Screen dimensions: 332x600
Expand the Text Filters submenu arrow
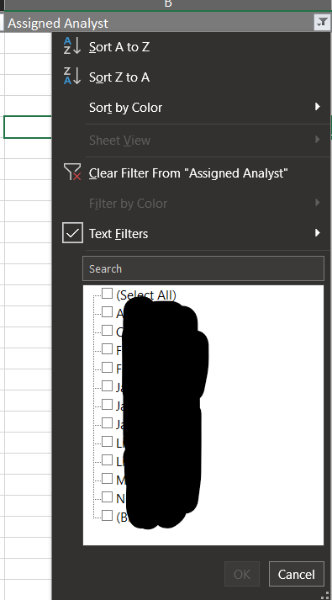(x=317, y=233)
